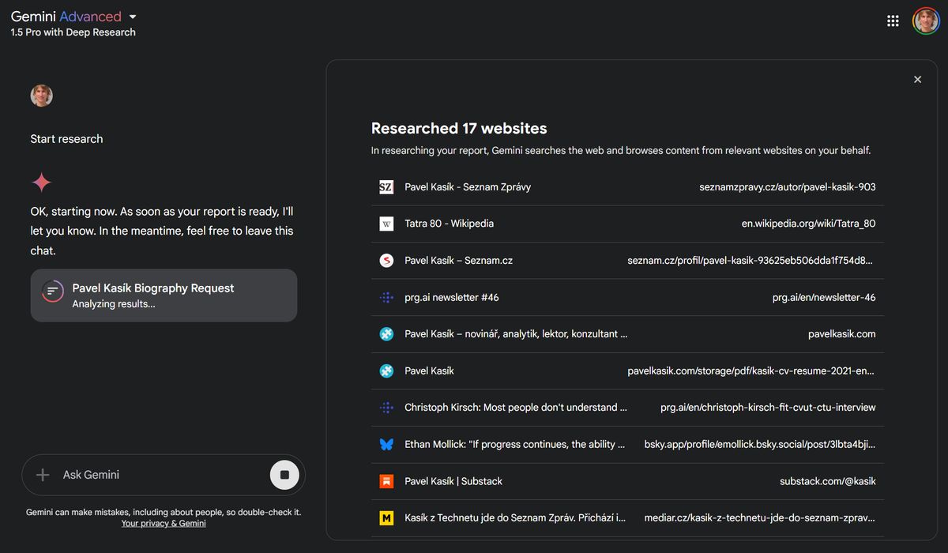948x553 pixels.
Task: Click the prg.ai/en/newsletter-46 URL
Action: pos(824,297)
